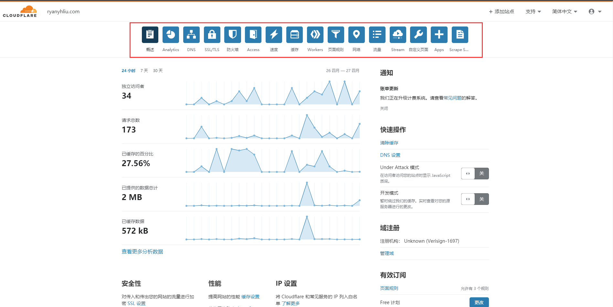Click the 173 total requests value
Screen dimensions: 613x307
point(129,130)
